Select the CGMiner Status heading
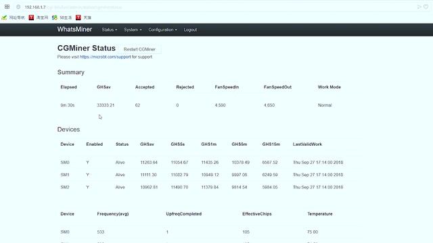433x243 pixels. pyautogui.click(x=87, y=48)
